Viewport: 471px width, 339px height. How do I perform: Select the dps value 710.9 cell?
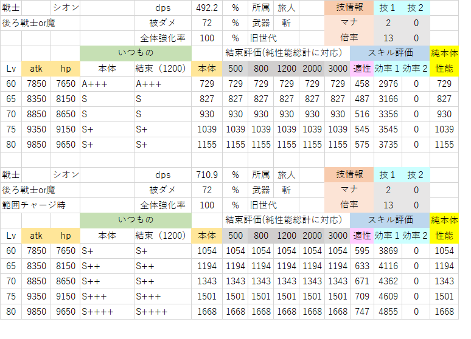click(207, 175)
